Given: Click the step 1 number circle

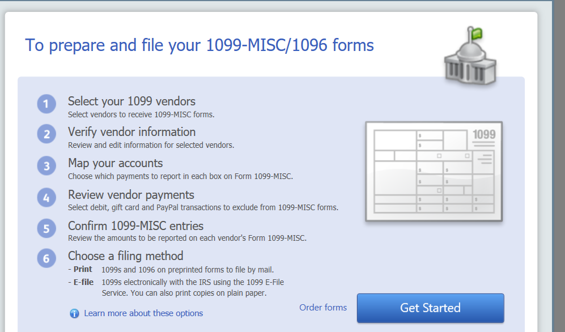Looking at the screenshot, I should point(46,104).
